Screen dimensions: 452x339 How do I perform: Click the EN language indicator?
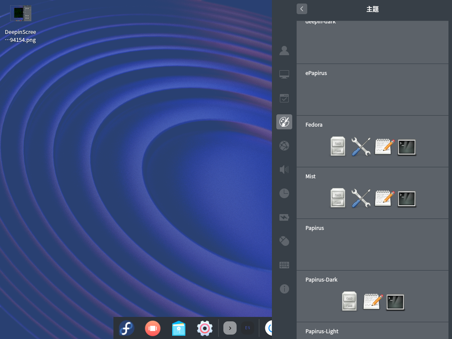coord(248,328)
